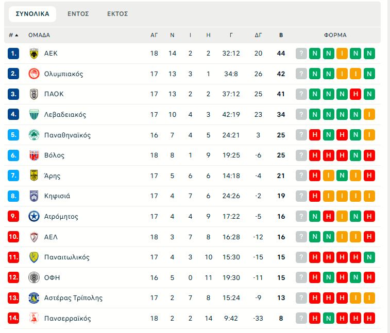This screenshot has height=333, width=390.
Task: Sort by the ΔΓ goal difference header
Action: pos(259,35)
